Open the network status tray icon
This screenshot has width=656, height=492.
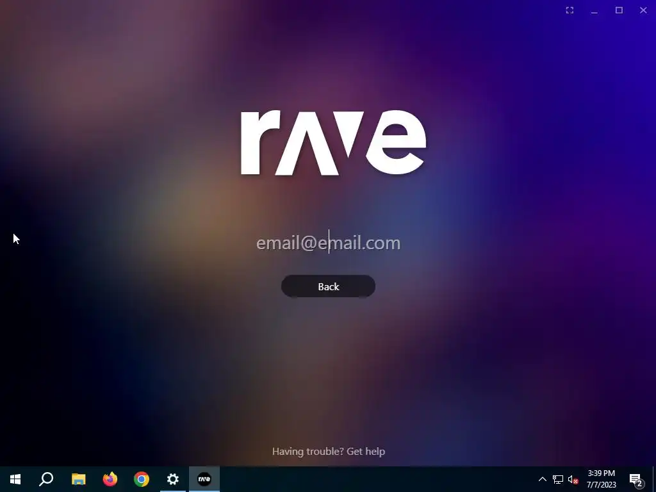(558, 479)
